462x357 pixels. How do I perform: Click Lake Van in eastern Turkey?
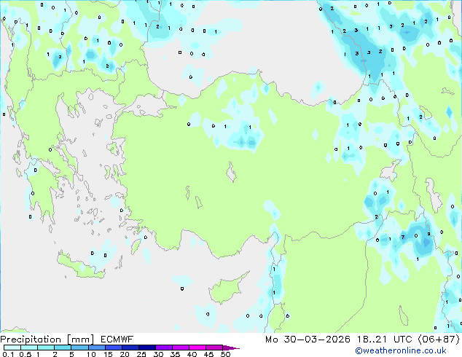[x=390, y=173]
